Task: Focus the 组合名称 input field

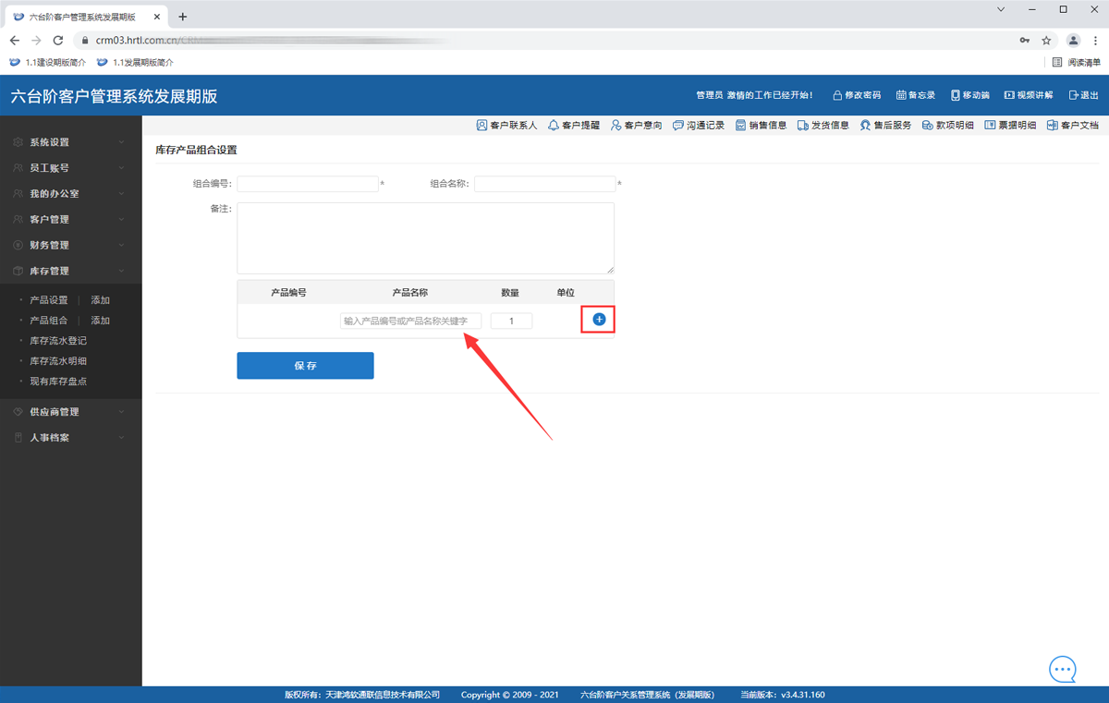Action: 545,184
